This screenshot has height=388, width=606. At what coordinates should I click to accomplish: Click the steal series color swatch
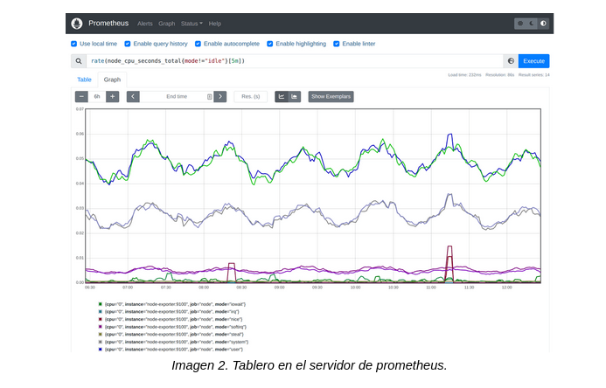pyautogui.click(x=101, y=335)
